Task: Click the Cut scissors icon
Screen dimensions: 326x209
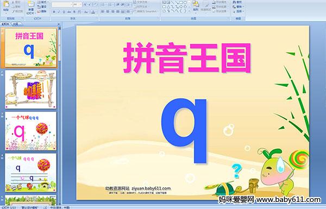Action: click(13, 2)
